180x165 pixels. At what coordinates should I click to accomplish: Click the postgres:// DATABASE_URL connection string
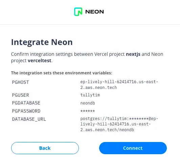click(x=119, y=124)
